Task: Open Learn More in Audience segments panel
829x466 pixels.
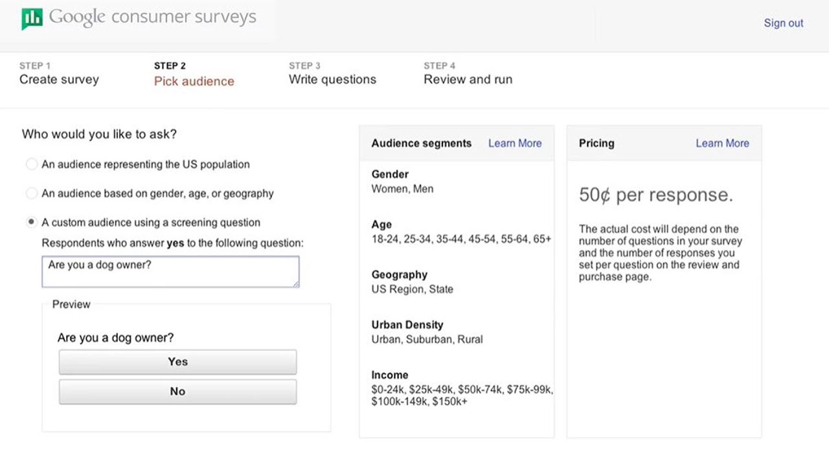Action: [515, 144]
